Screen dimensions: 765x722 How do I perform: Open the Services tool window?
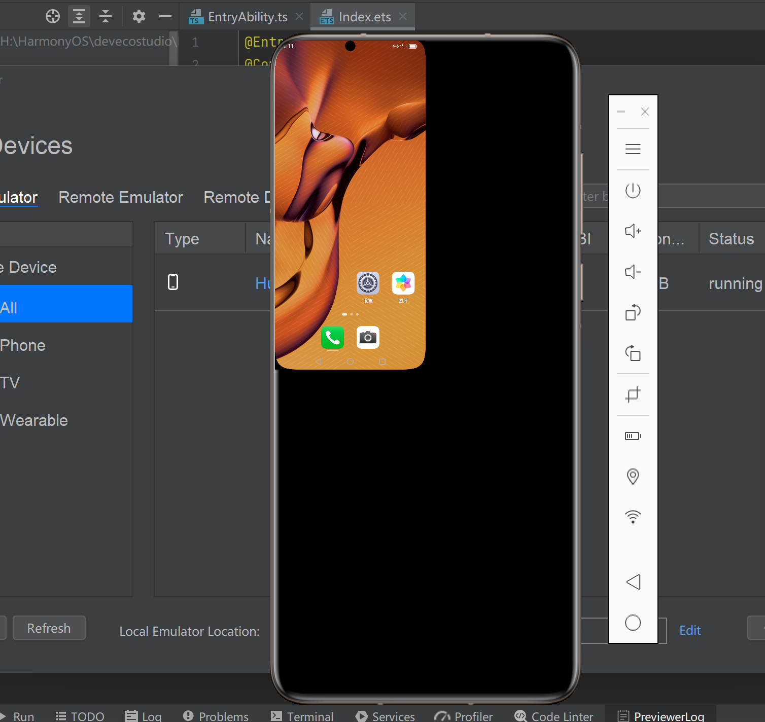386,716
